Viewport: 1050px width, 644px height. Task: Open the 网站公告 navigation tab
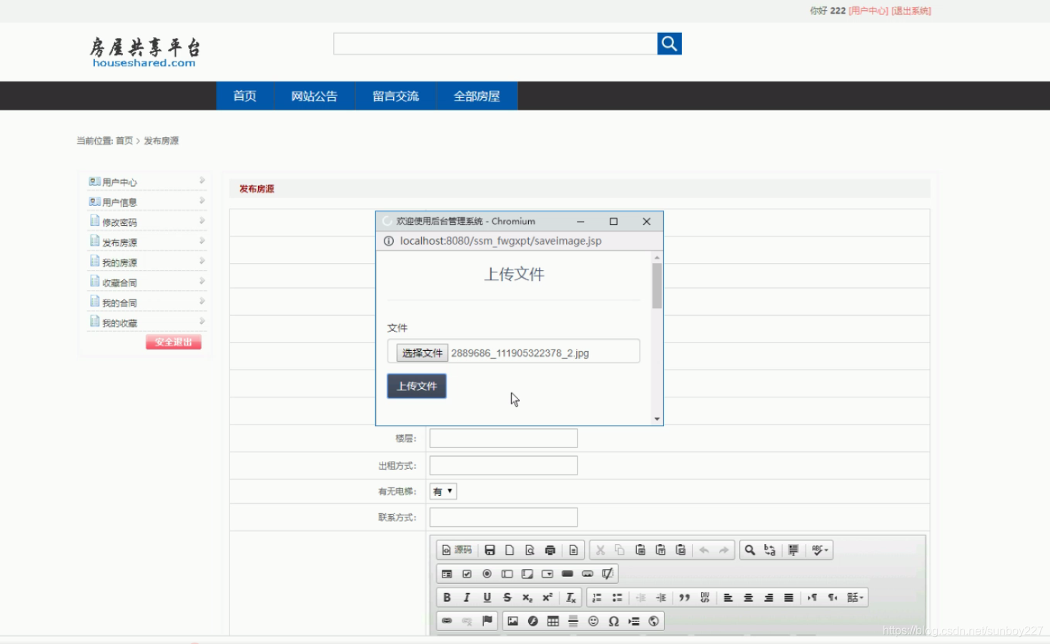[314, 96]
